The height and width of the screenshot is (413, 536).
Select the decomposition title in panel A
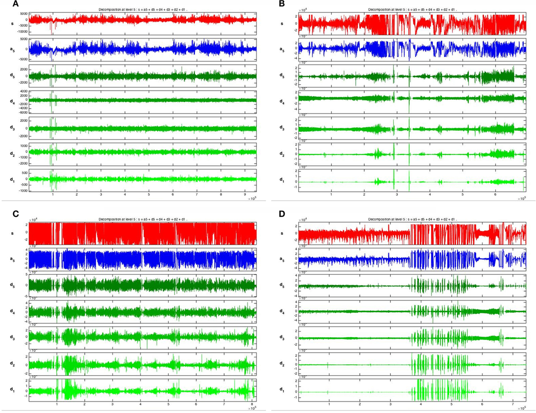(x=143, y=10)
